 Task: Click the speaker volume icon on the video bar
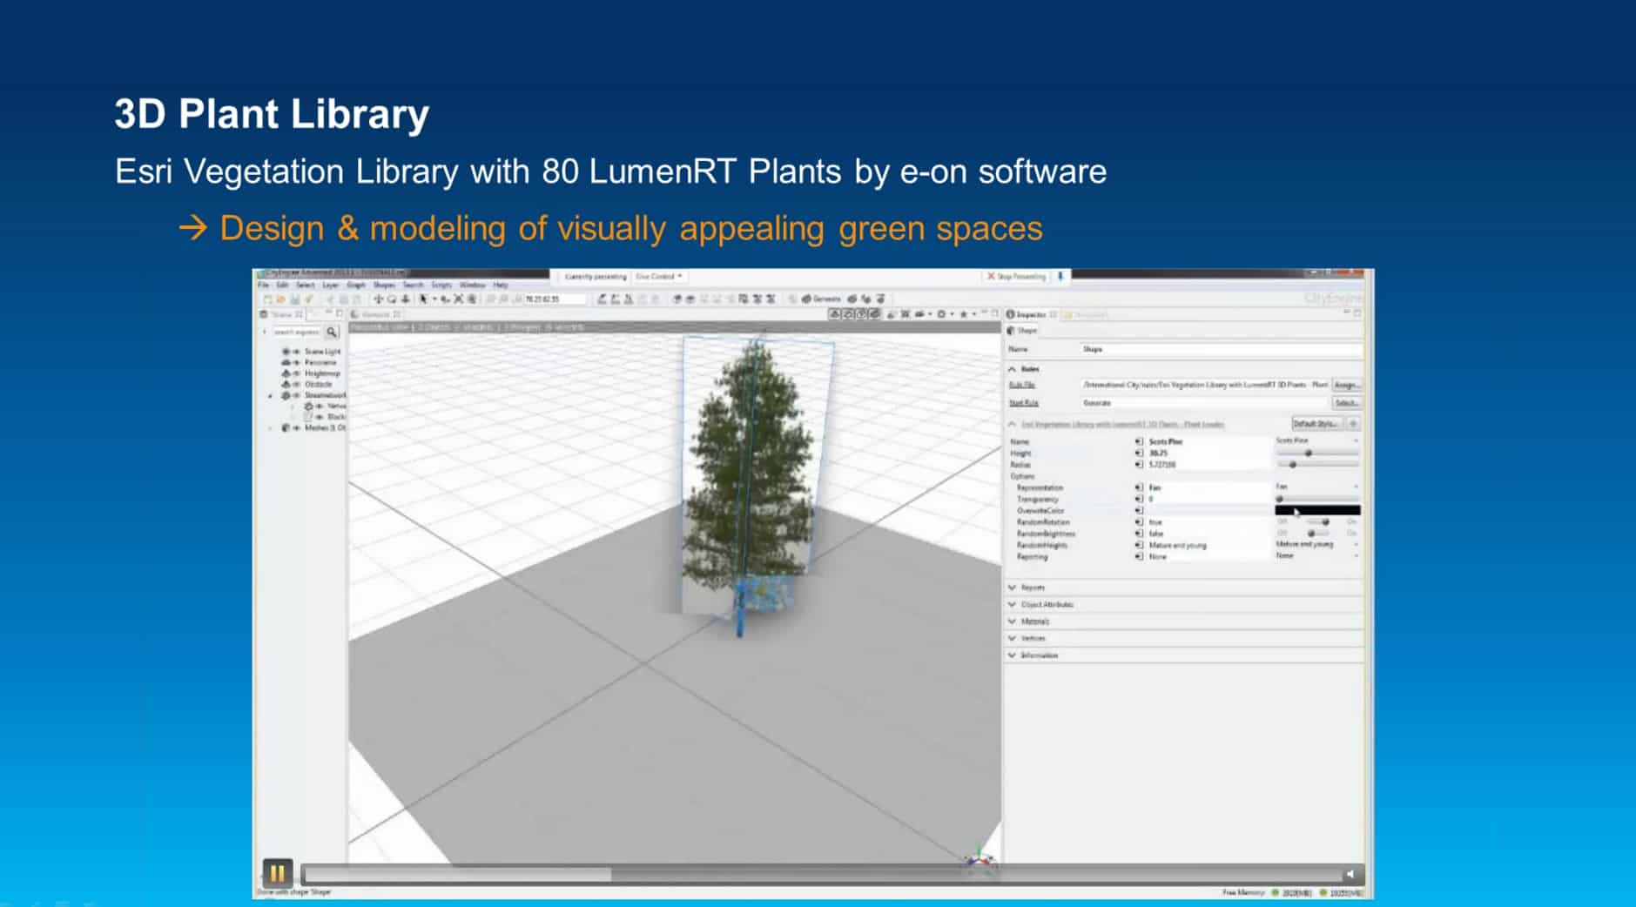coord(1350,874)
